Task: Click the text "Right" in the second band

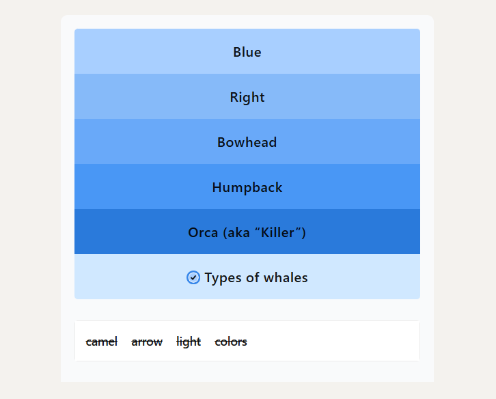Action: (247, 98)
